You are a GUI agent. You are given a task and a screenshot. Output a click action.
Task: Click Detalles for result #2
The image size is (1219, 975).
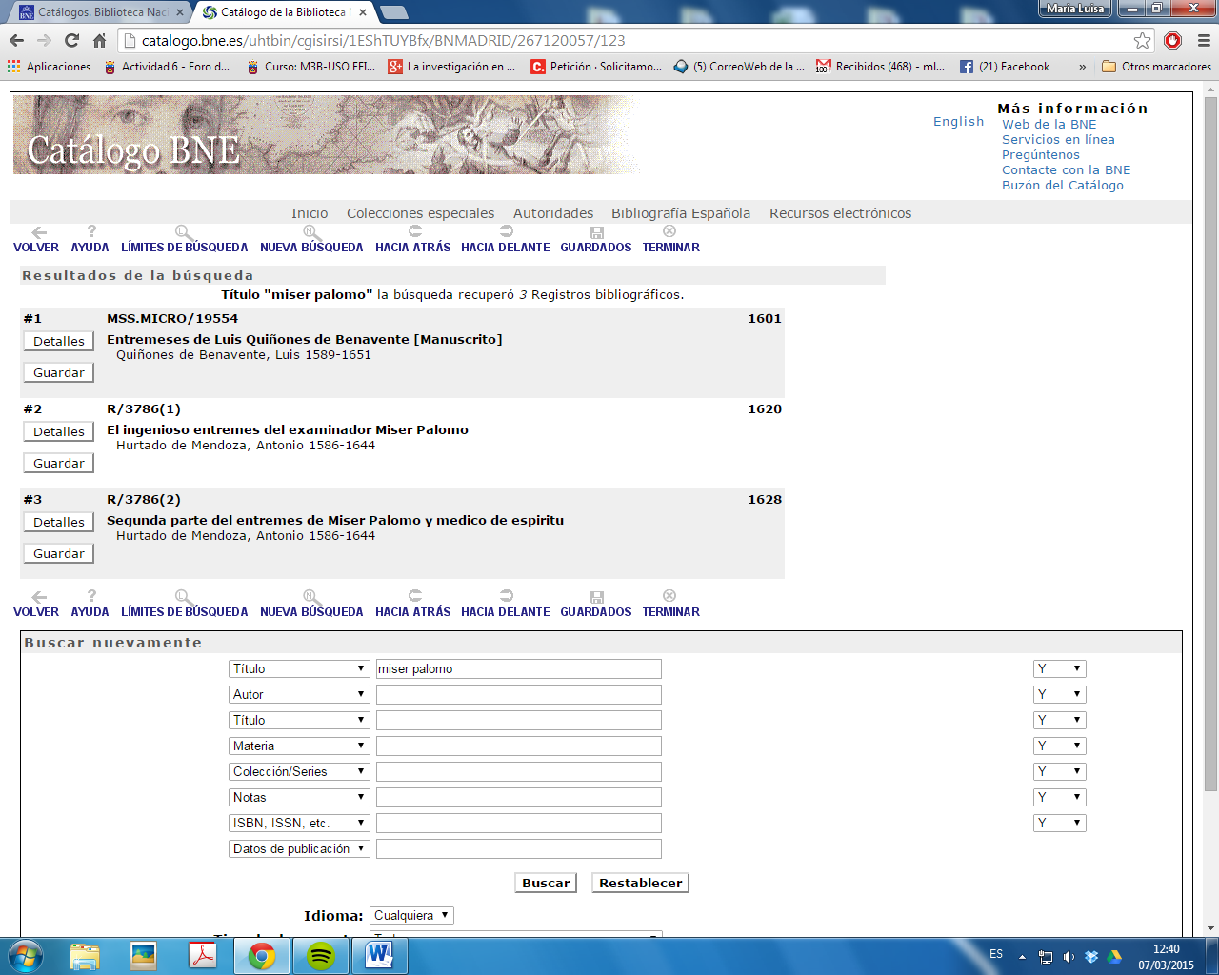[x=59, y=431]
